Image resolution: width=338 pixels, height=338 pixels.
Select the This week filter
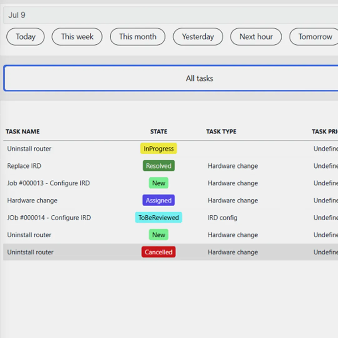[x=77, y=37]
